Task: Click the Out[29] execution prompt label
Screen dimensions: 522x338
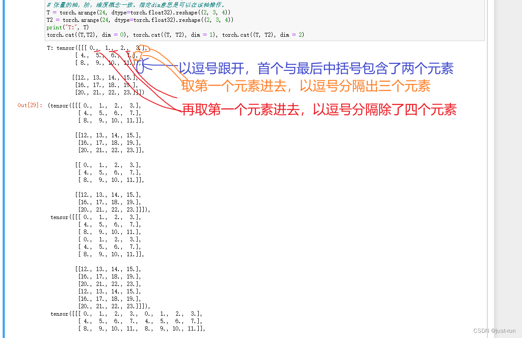Action: tap(28, 105)
